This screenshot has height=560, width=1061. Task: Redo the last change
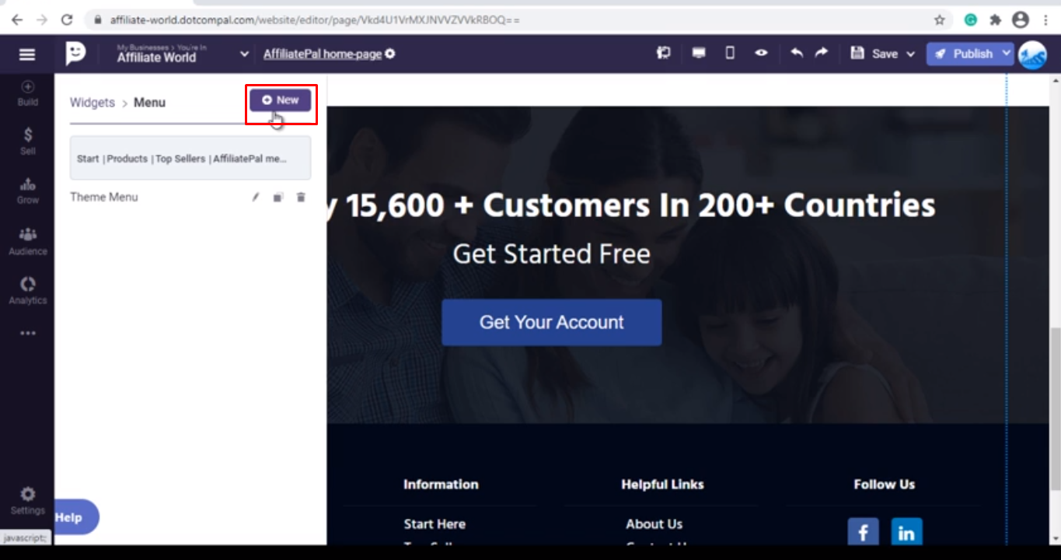pos(822,53)
